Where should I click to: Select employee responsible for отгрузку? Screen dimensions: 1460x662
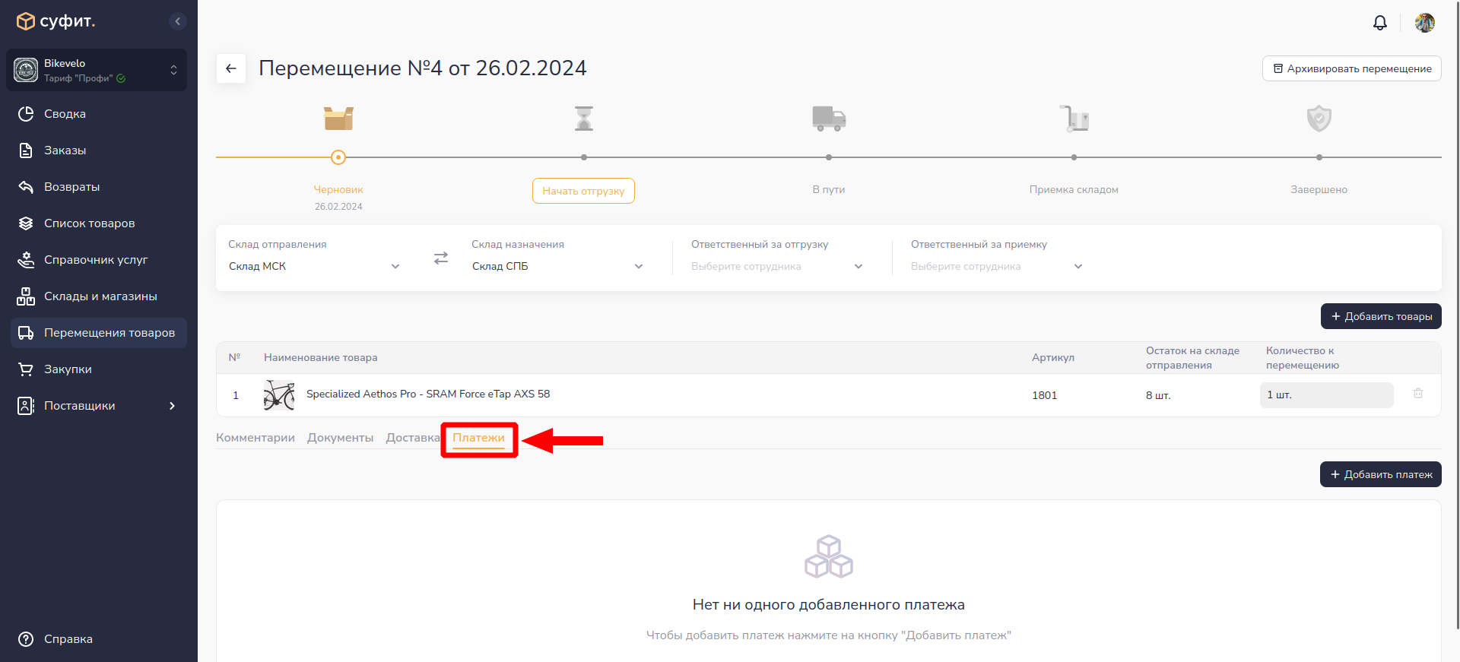[x=777, y=266]
